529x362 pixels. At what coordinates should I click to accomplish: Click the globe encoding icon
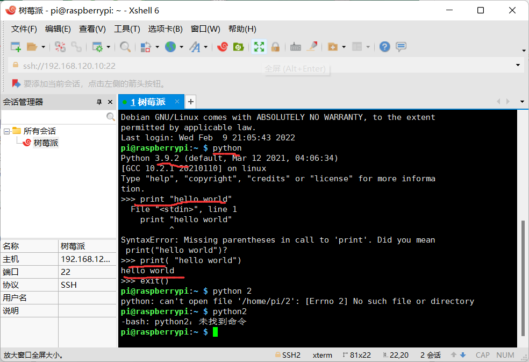[x=170, y=47]
